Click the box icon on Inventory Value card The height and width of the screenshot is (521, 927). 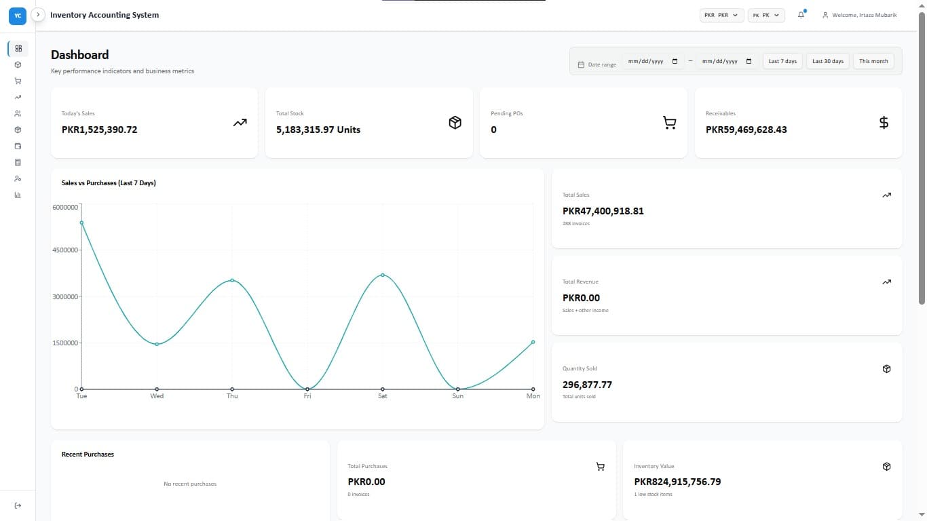[886, 467]
